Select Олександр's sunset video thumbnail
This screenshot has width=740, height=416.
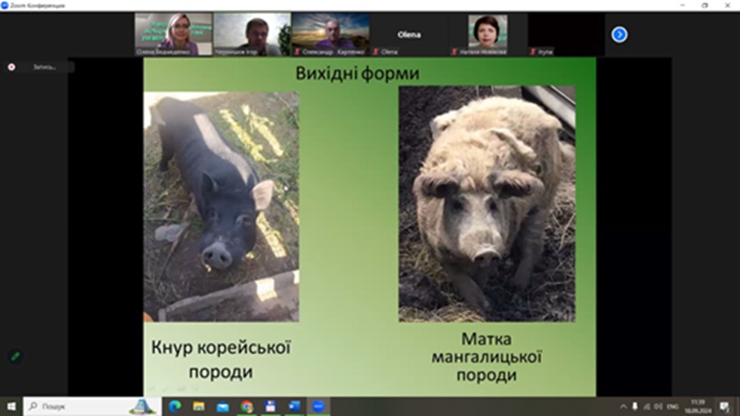tap(330, 34)
